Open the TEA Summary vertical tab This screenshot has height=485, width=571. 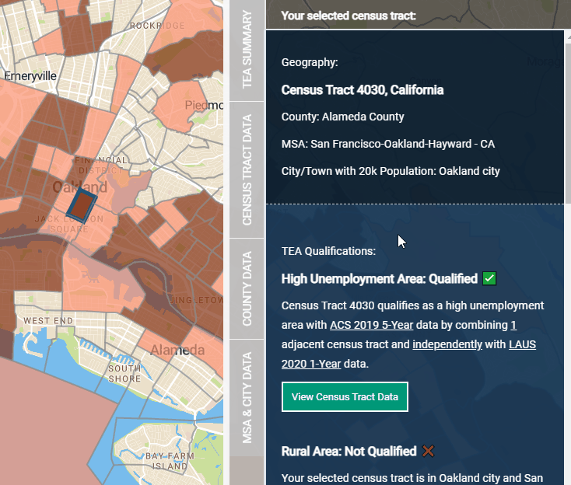[247, 51]
